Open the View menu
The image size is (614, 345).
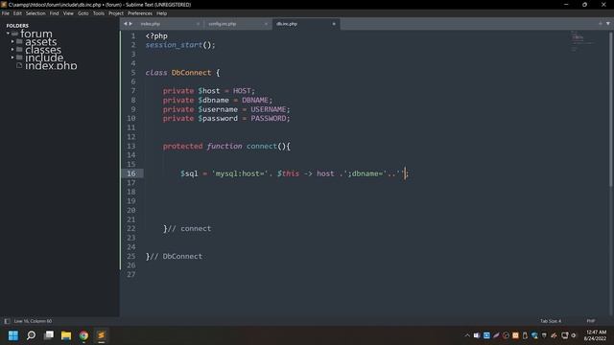[68, 13]
